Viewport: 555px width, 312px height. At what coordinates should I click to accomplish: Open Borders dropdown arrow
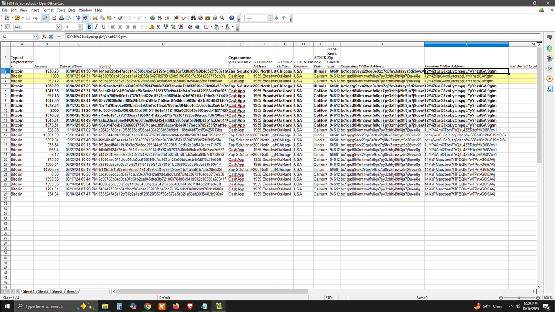tap(211, 27)
